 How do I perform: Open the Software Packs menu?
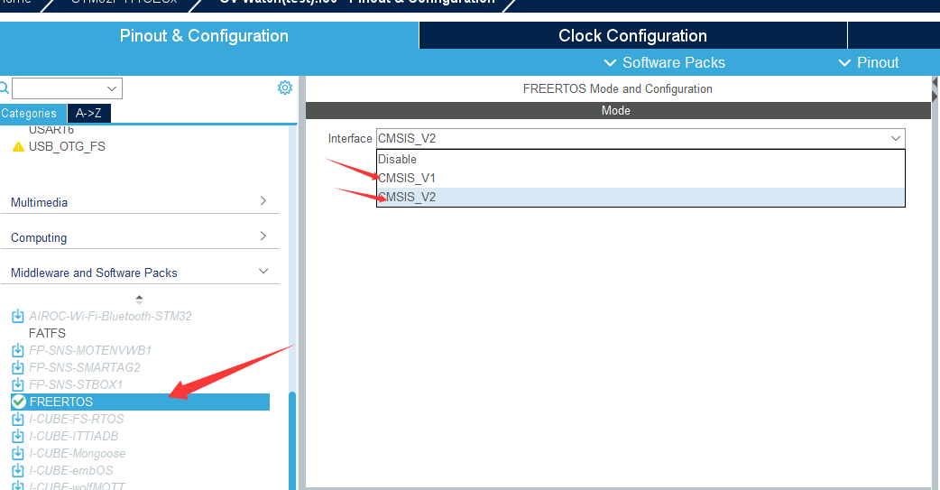(664, 62)
